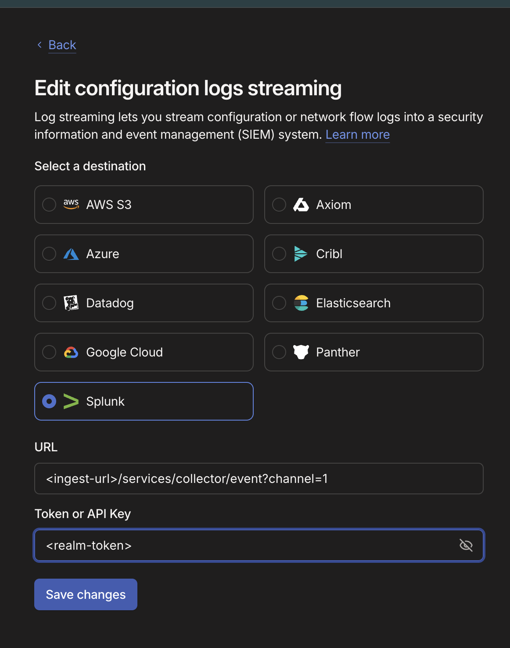This screenshot has height=648, width=510.
Task: Click the Azure logo icon
Action: click(x=71, y=254)
